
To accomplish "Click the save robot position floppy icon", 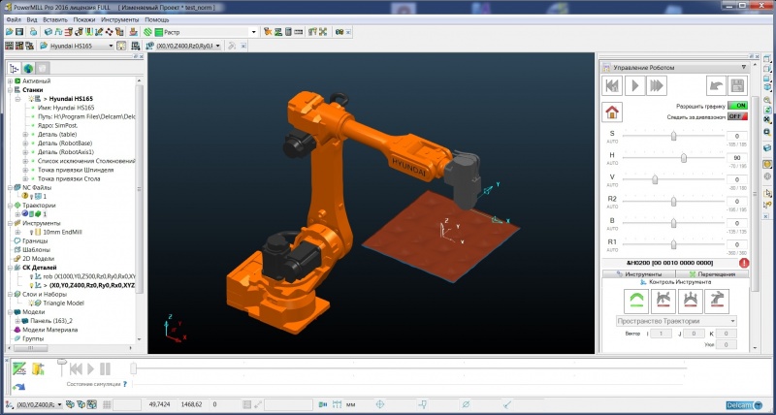I will pyautogui.click(x=737, y=86).
